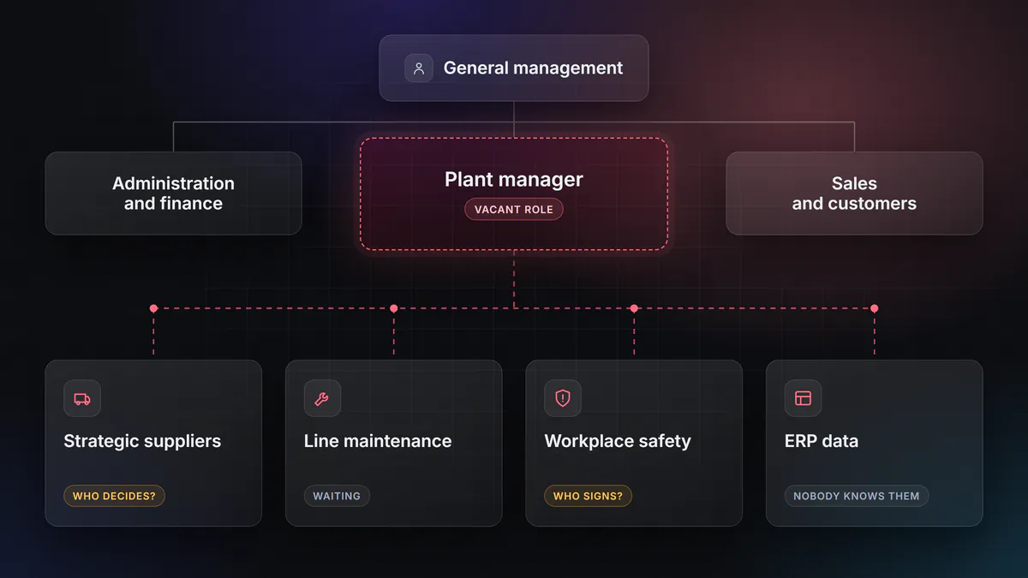The image size is (1028, 578).
Task: Open the Administration and finance box
Action: pos(173,194)
